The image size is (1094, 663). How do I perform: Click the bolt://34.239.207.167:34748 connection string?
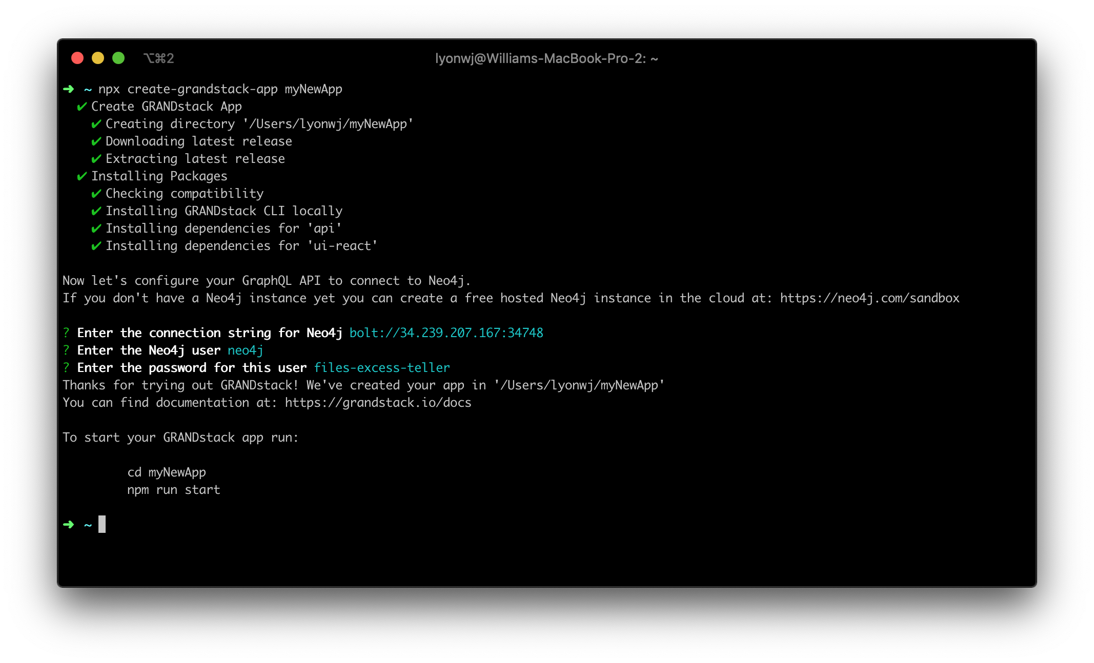446,333
